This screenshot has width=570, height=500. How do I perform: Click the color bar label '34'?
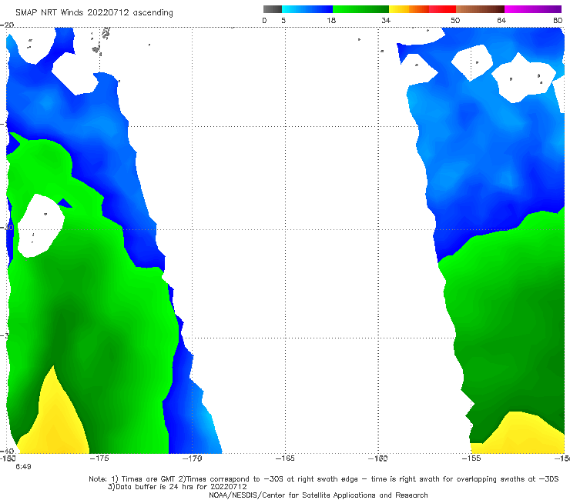(x=386, y=21)
